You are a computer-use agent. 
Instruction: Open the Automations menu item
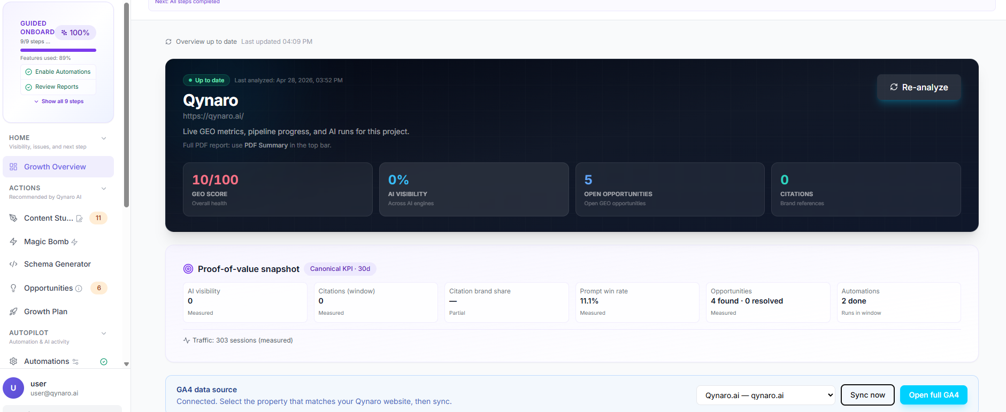tap(58, 361)
